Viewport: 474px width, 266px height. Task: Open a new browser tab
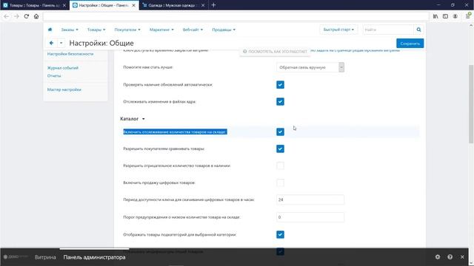(x=213, y=5)
